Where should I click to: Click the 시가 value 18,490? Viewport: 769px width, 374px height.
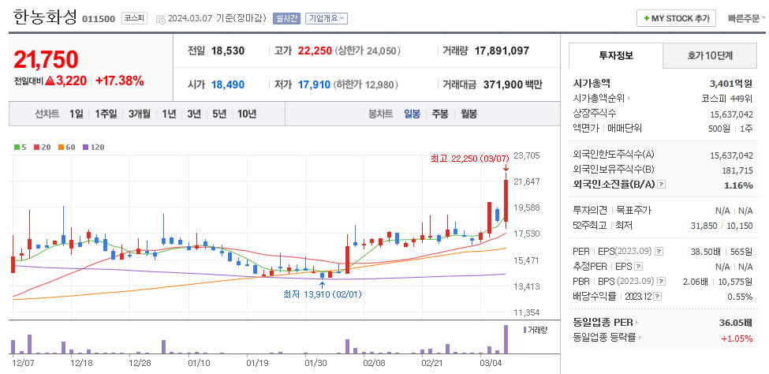tap(228, 85)
